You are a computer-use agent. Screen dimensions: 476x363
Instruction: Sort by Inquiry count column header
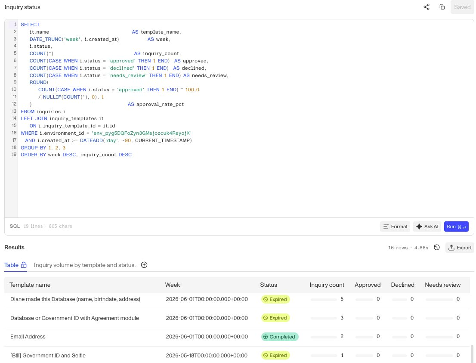[327, 285]
